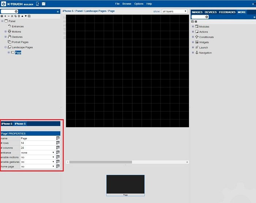Select the highlighted Page tree item
This screenshot has height=203, width=256.
(x=18, y=52)
